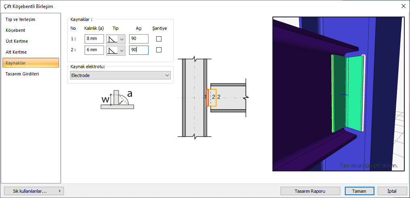Click the fillet weld type icon for row 2
Screen dimensions: 410x198
(112, 50)
